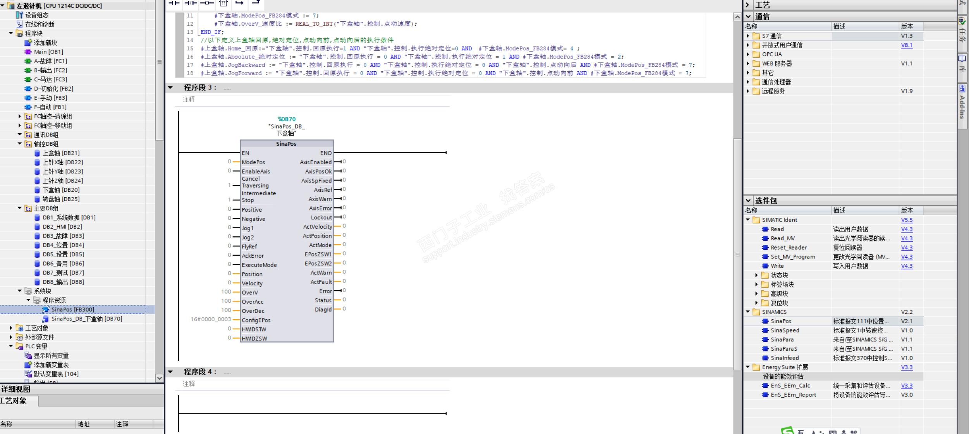Click the open branch icon

239,3
